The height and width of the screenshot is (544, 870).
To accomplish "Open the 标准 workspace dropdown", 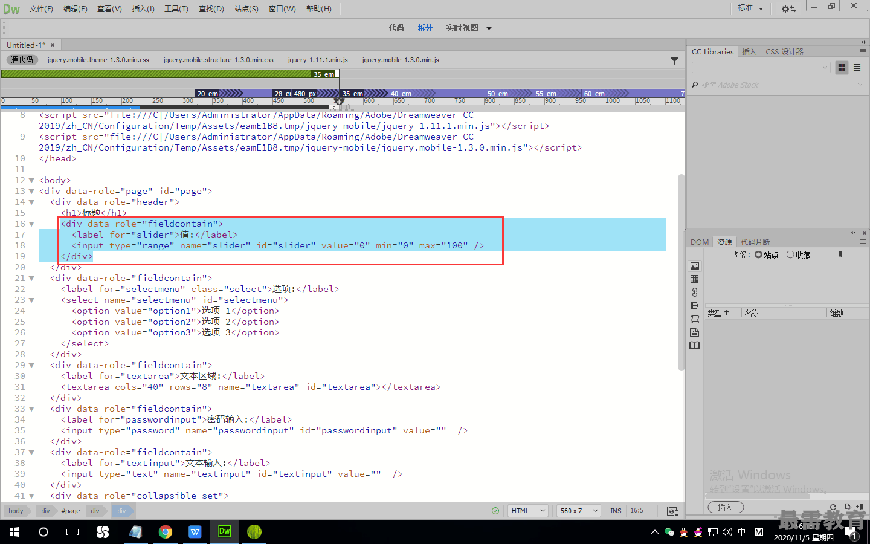I will click(750, 8).
